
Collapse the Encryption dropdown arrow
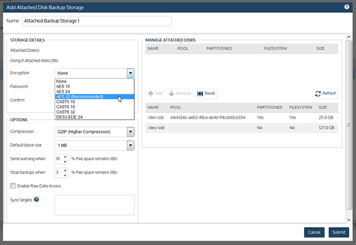coord(130,73)
